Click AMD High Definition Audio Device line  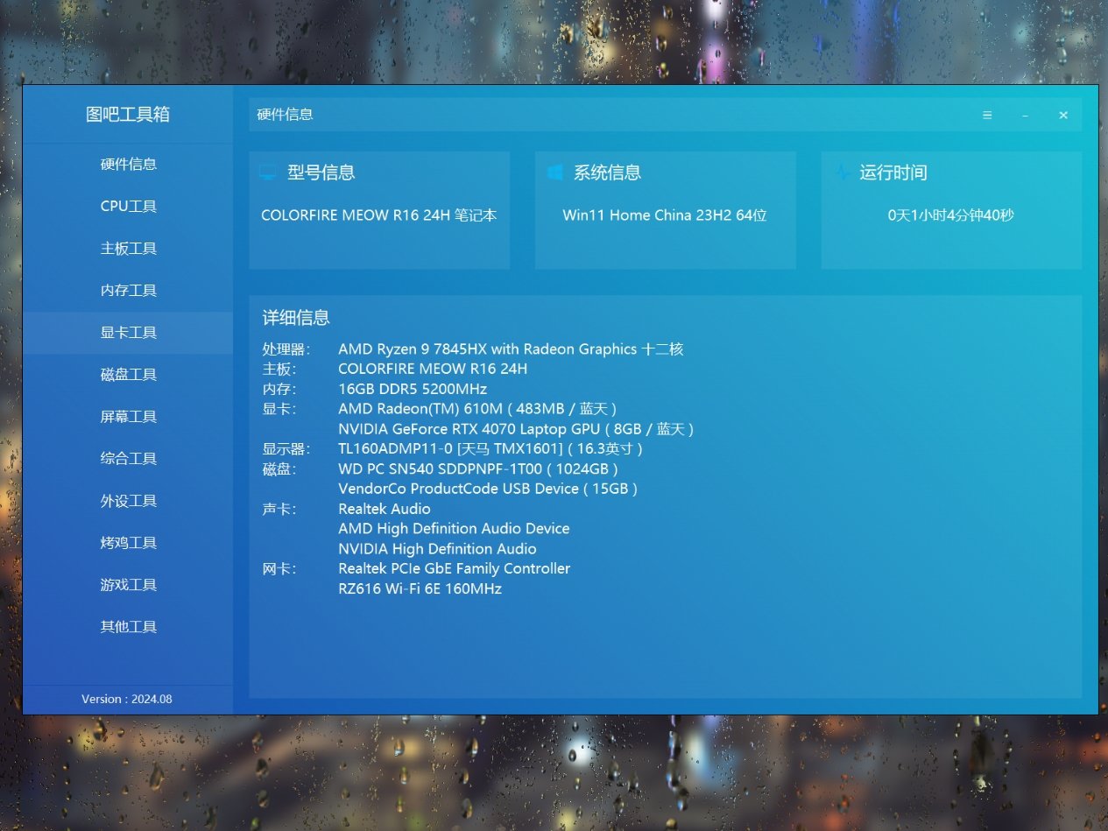point(454,529)
